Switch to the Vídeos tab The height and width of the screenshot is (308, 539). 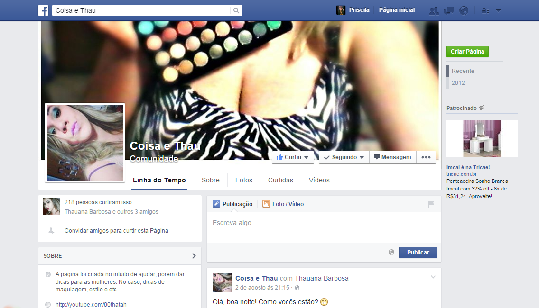pos(319,180)
